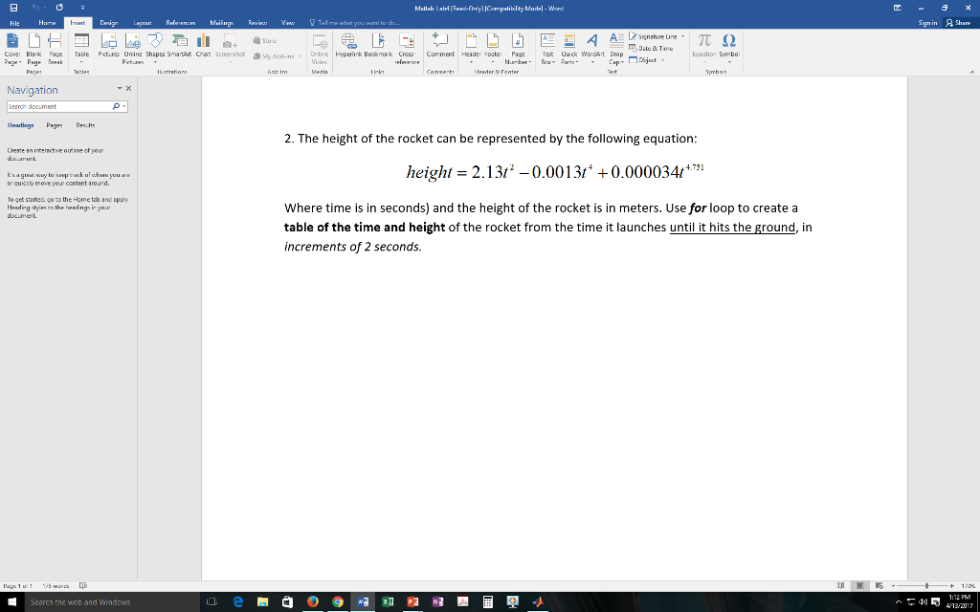Switch to the Mailings tab

point(221,23)
